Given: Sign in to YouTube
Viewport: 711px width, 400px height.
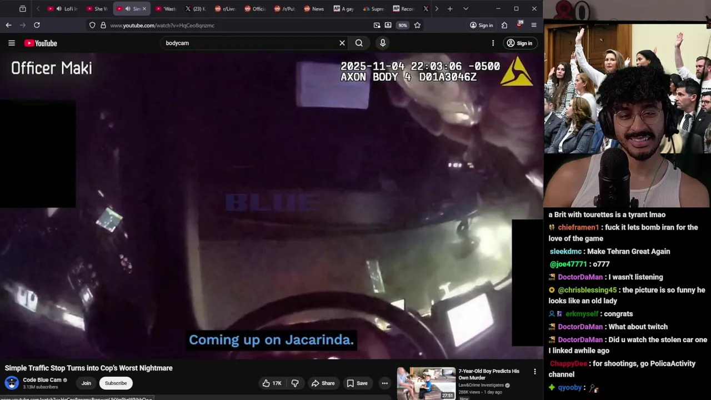Looking at the screenshot, I should click(x=519, y=43).
